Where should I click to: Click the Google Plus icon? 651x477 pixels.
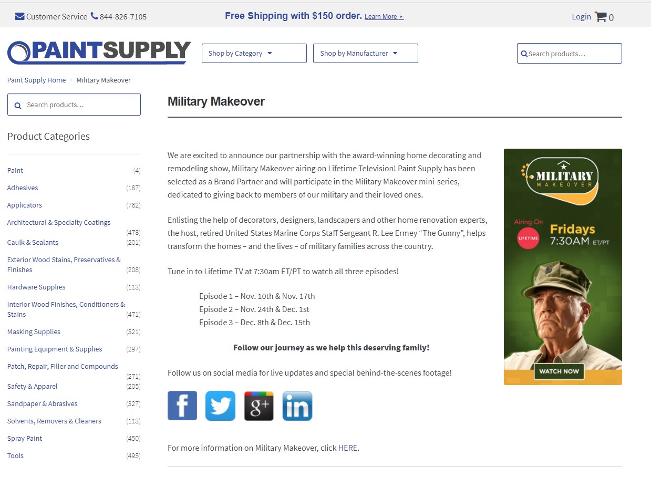pos(259,406)
